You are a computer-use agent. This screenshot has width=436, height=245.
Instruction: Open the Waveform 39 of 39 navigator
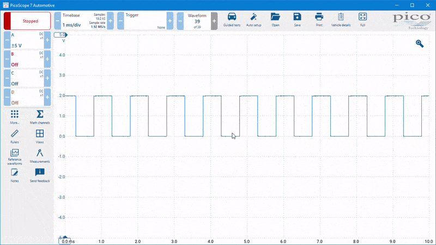197,21
